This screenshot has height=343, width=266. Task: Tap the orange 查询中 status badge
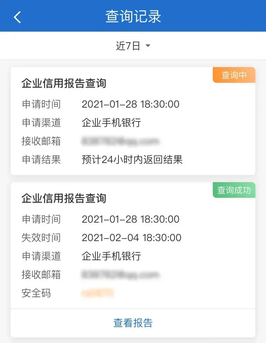(x=234, y=75)
